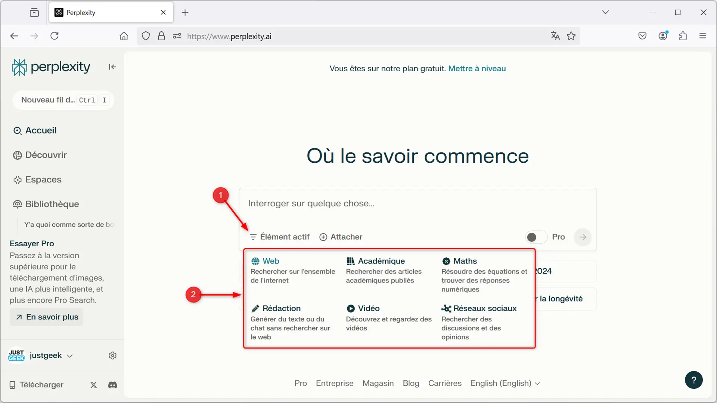The image size is (717, 403).
Task: Select the Académique focus option
Action: (x=381, y=261)
